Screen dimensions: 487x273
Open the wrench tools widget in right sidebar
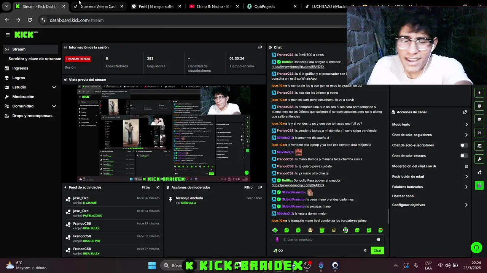(479, 159)
